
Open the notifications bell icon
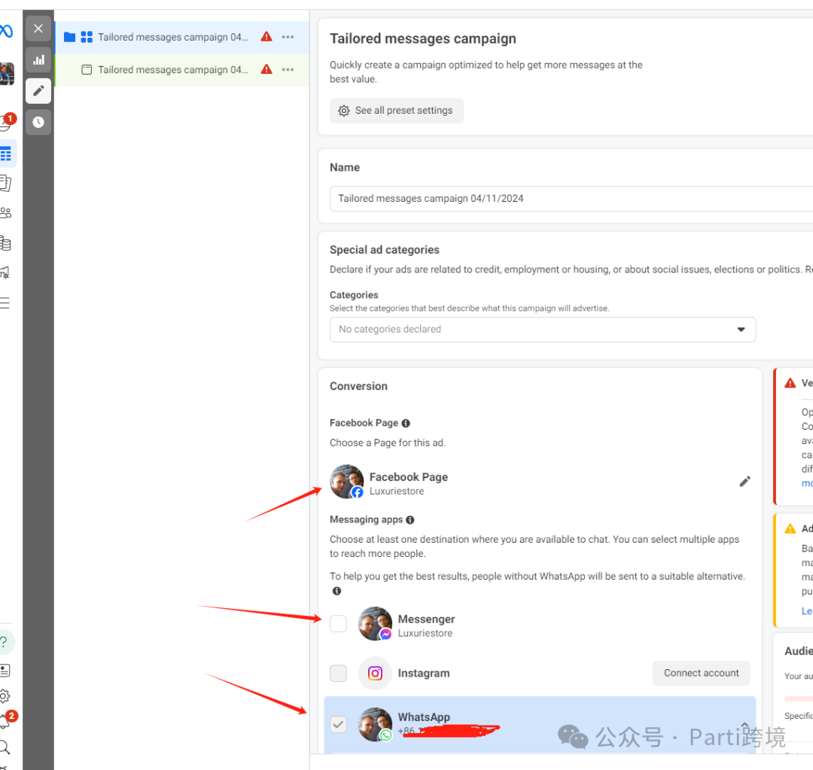click(x=5, y=721)
